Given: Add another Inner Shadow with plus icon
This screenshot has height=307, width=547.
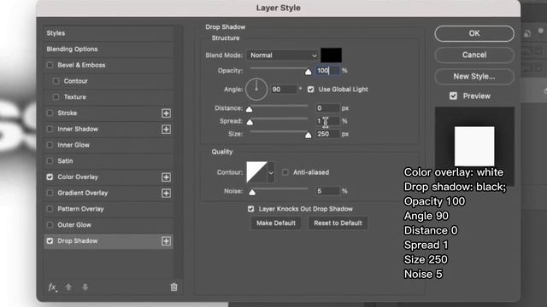Looking at the screenshot, I should point(166,129).
